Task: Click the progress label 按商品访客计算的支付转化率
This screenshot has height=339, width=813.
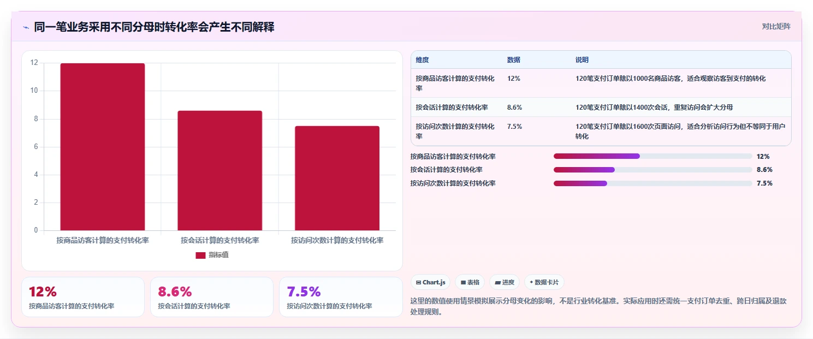Action: click(x=453, y=157)
